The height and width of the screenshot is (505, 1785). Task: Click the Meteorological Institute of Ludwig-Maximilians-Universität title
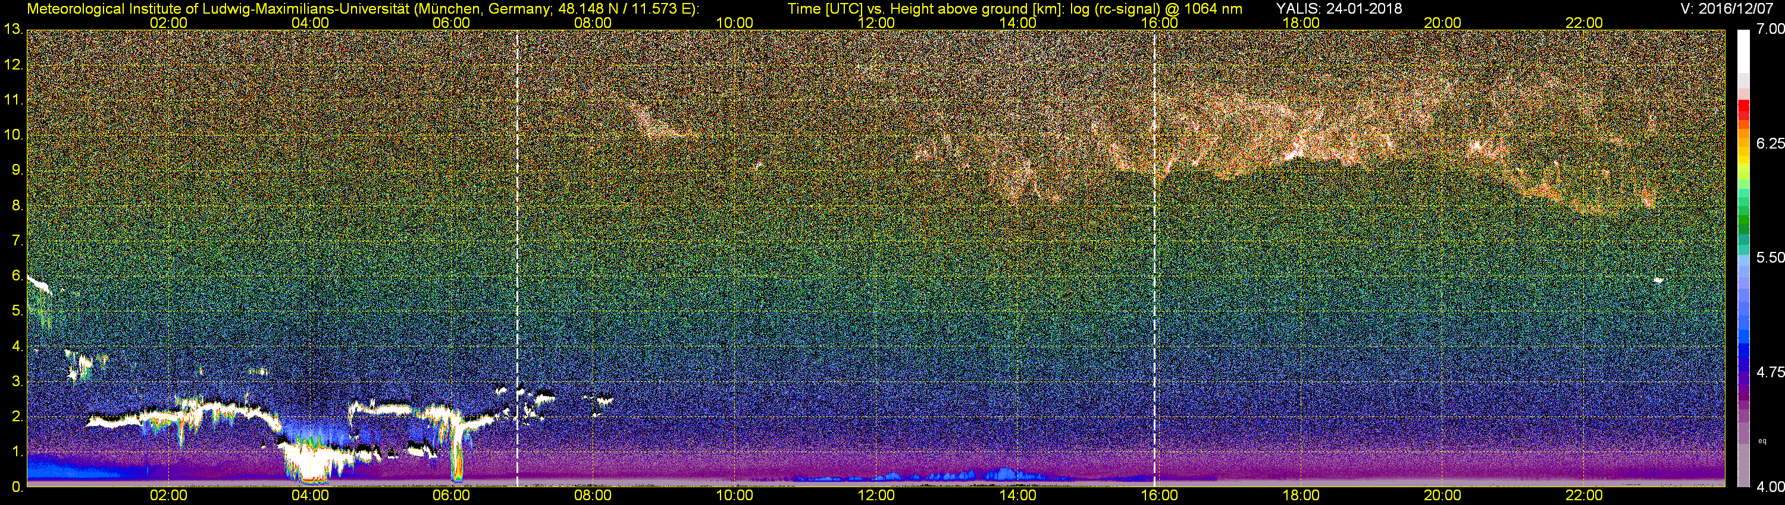[x=220, y=8]
